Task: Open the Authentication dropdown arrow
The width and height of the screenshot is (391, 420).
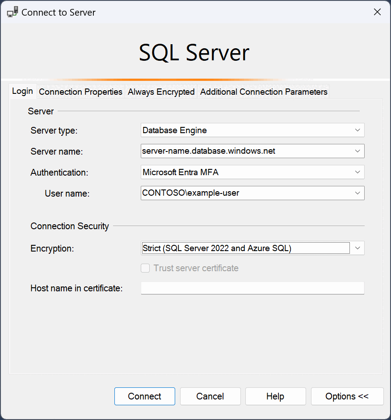Action: point(357,172)
